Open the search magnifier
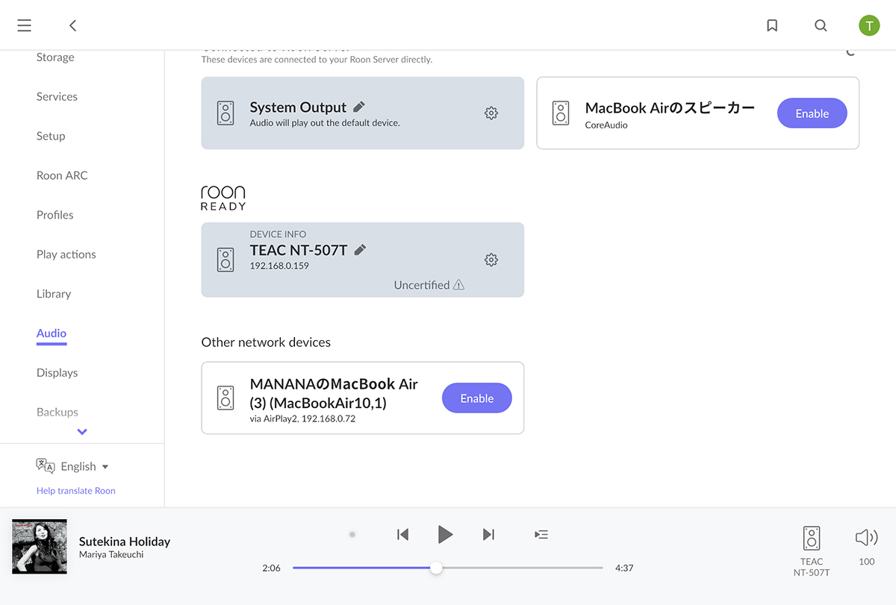 pos(821,25)
